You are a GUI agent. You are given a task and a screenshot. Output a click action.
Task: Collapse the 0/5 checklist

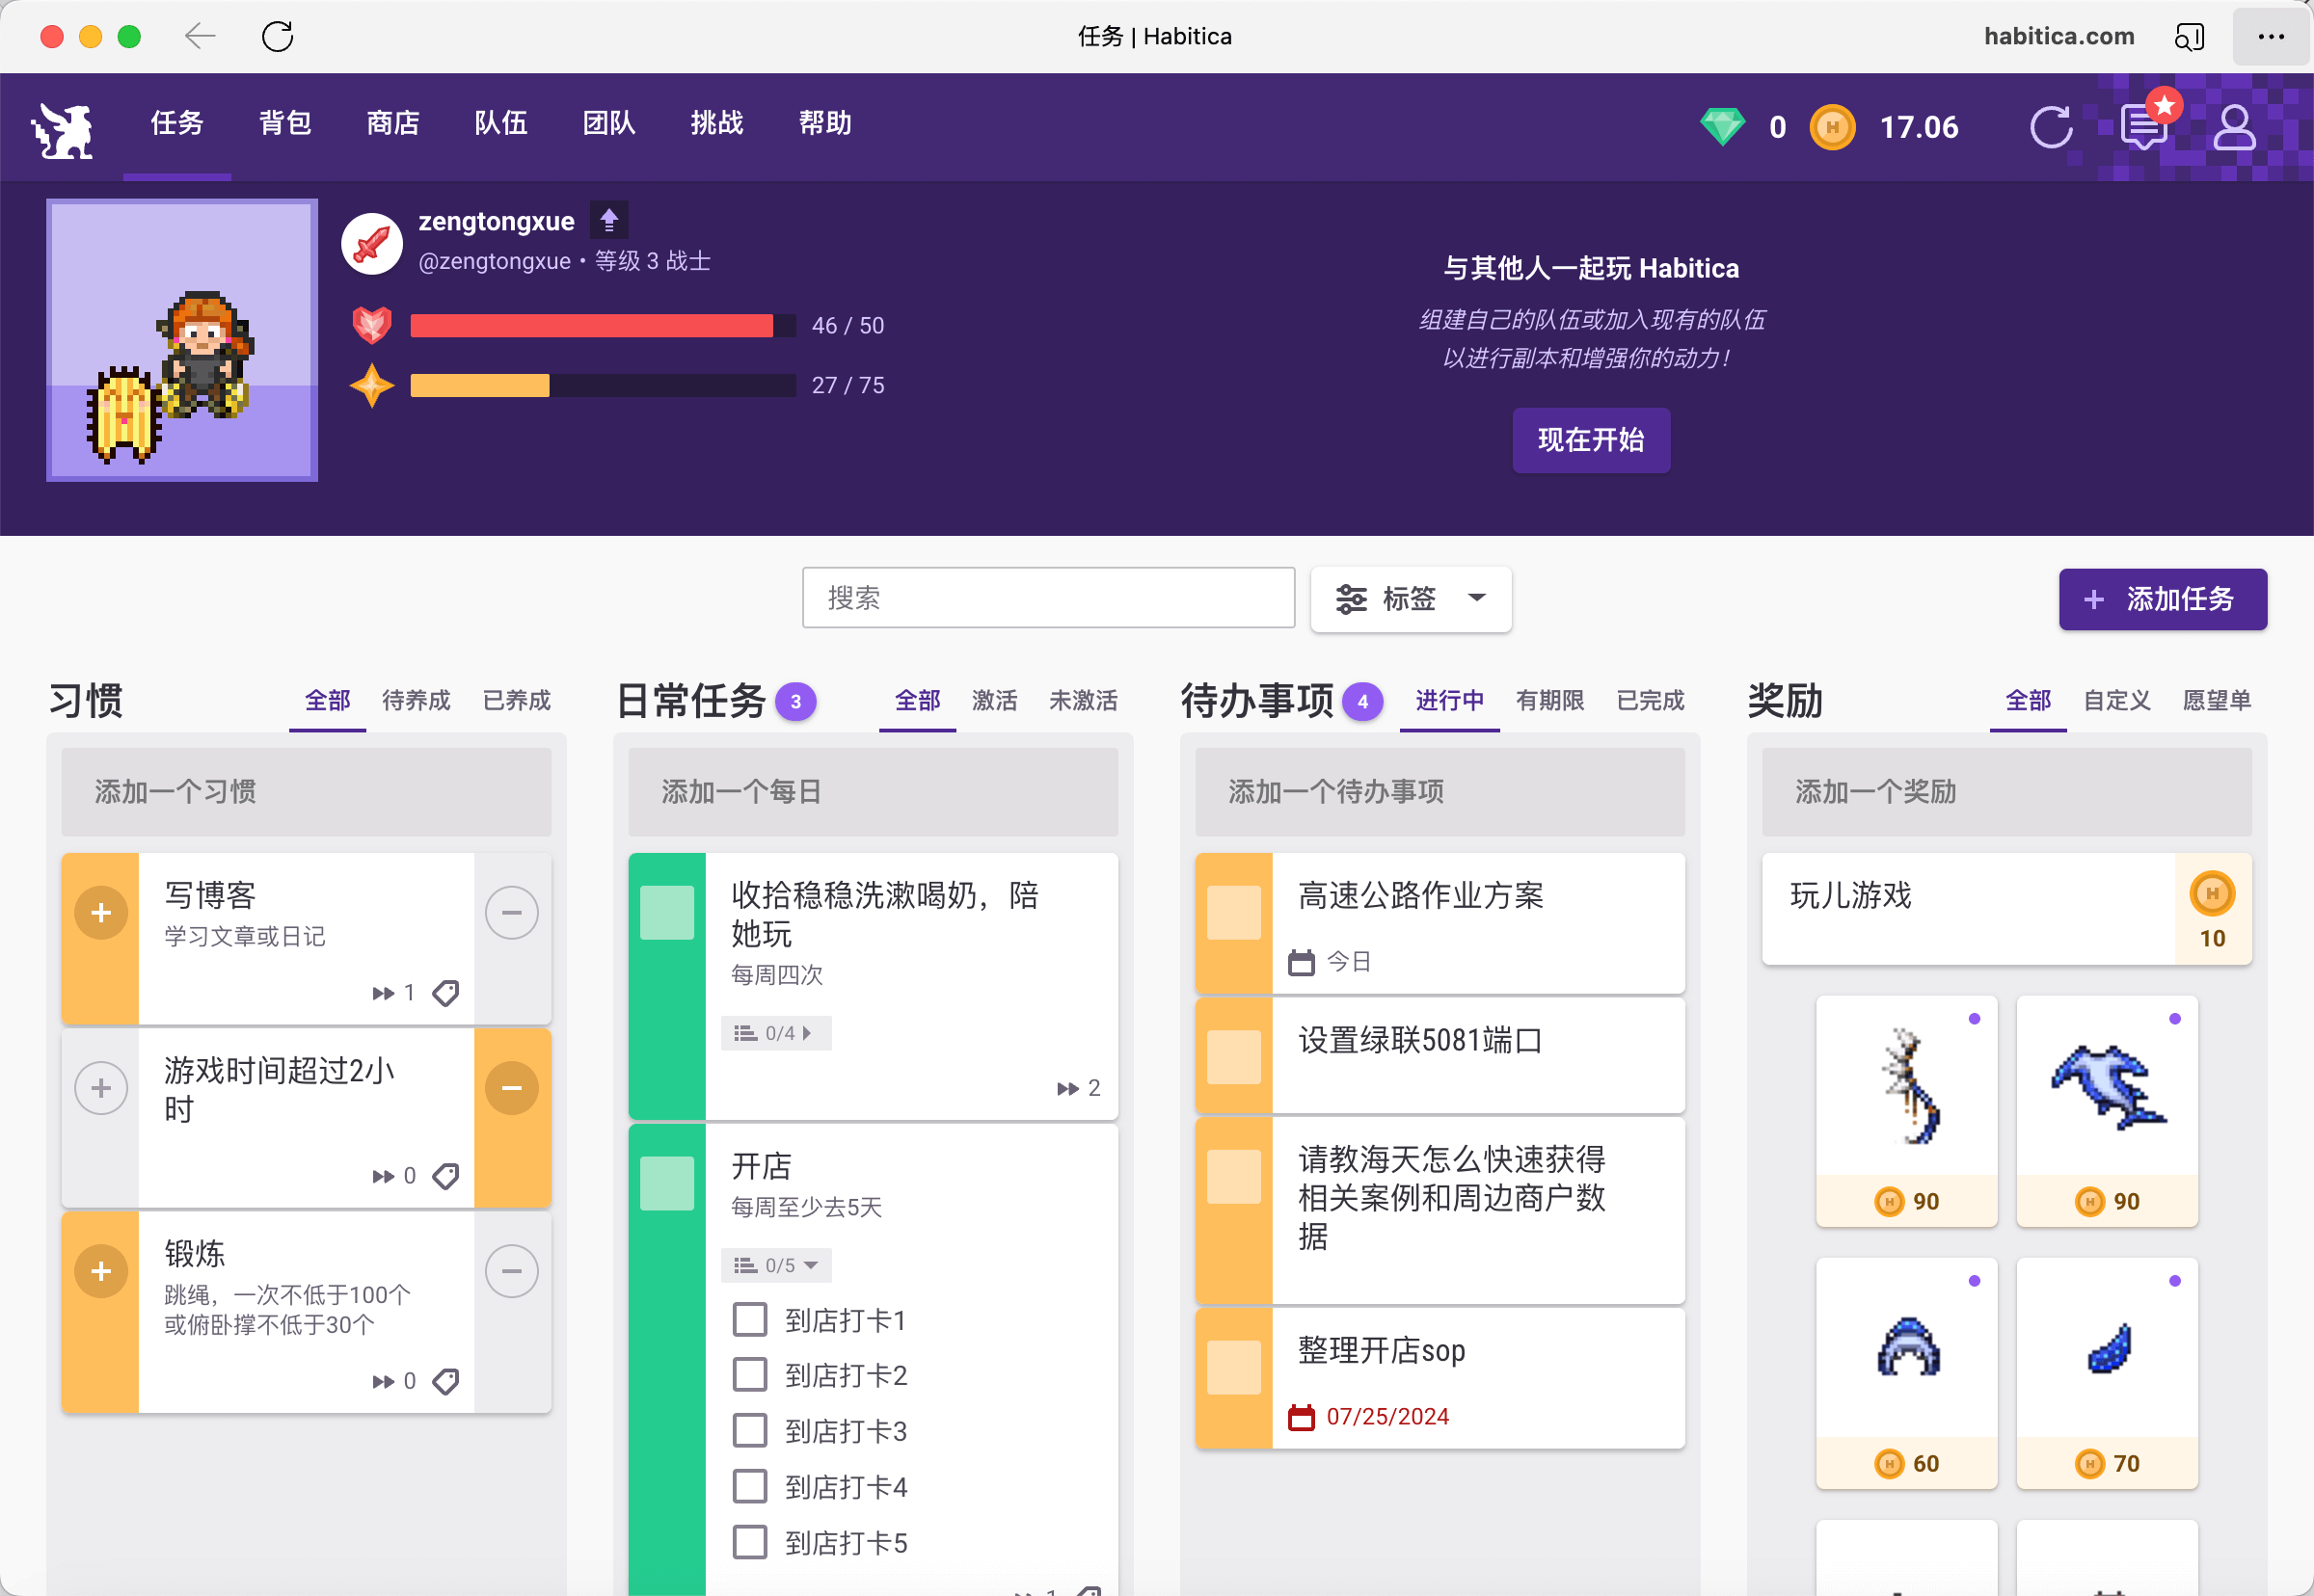[775, 1264]
